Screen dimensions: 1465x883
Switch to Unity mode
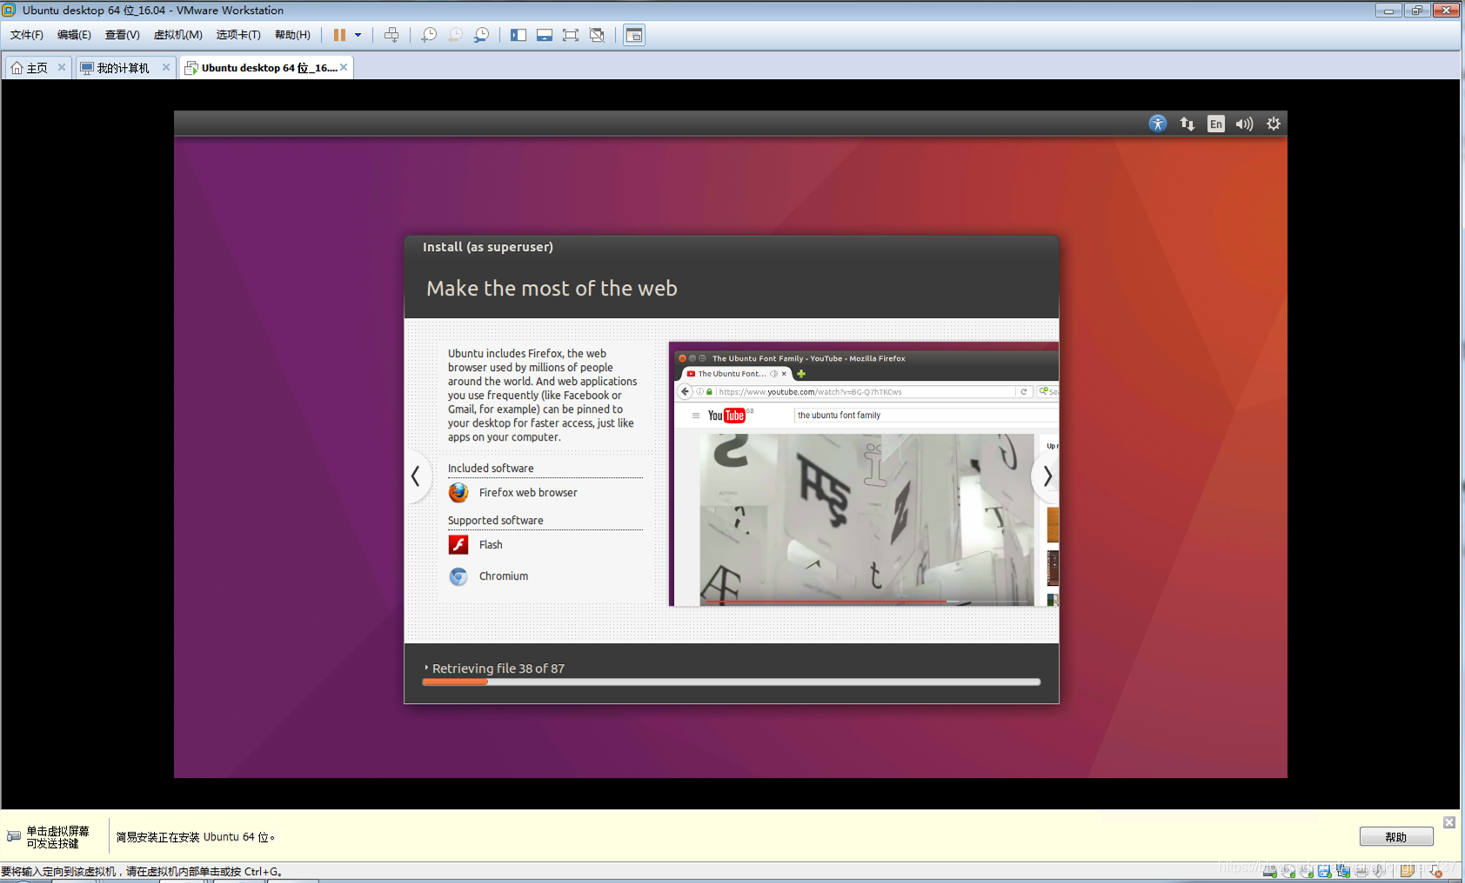[597, 35]
